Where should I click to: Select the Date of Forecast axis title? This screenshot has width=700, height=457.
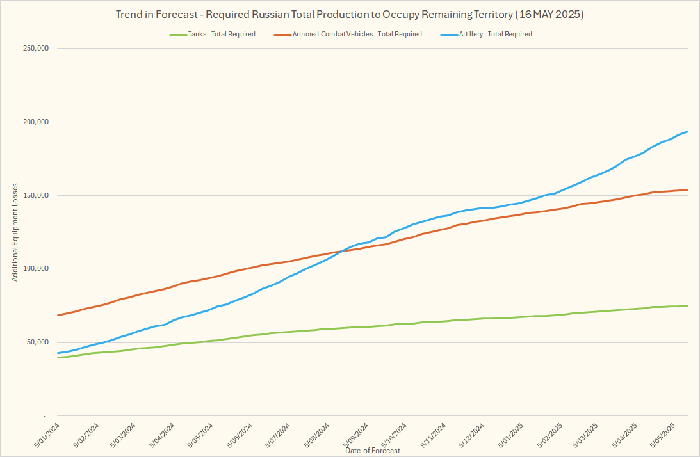click(x=372, y=451)
